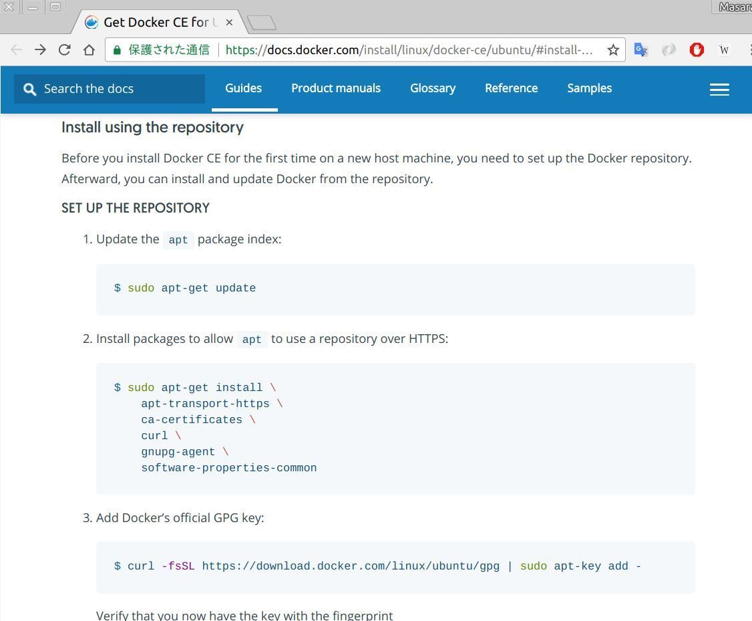Click the curl -fsSL GPG key command
Screen dimensions: 752x621
tap(377, 566)
